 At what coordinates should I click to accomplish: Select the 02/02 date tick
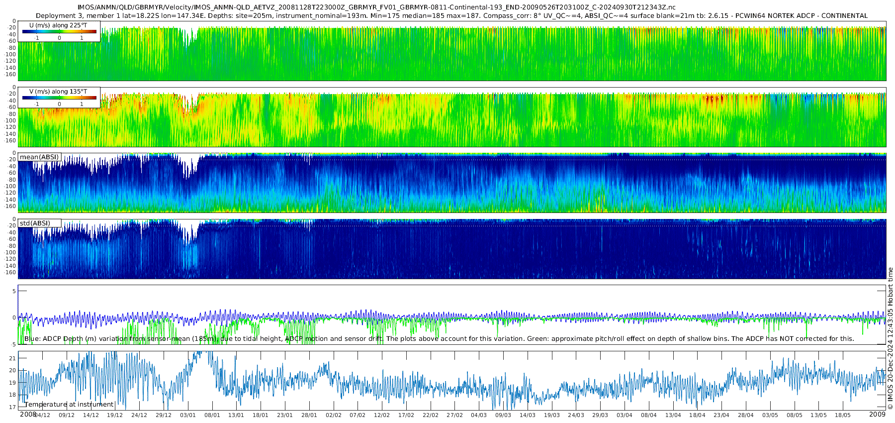point(333,415)
